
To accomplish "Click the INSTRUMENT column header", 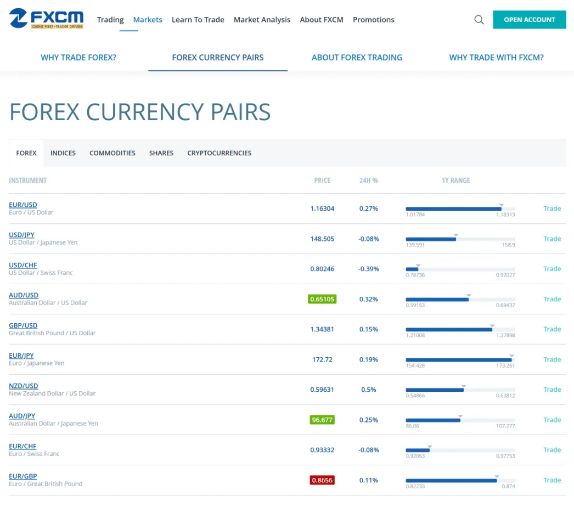I will (28, 181).
